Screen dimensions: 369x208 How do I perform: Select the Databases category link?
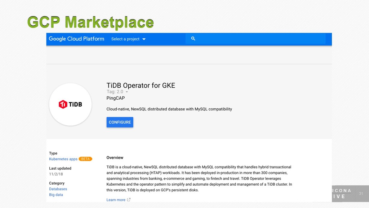click(58, 189)
